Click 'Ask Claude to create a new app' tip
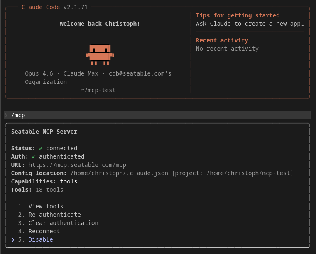The height and width of the screenshot is (254, 316). click(x=250, y=24)
